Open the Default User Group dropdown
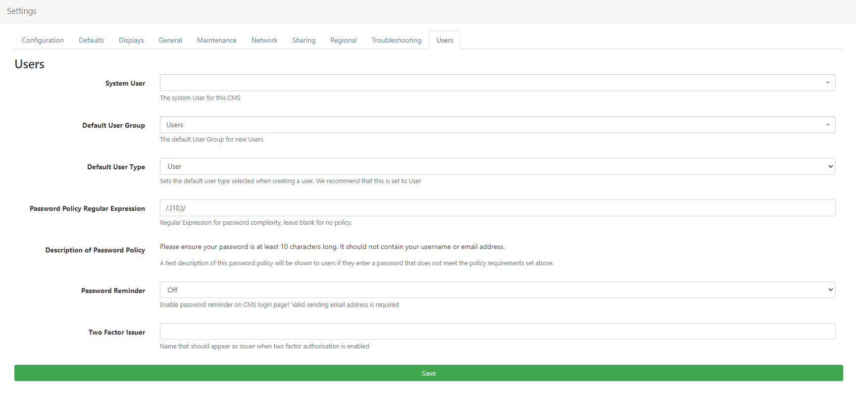Image resolution: width=856 pixels, height=394 pixels. (497, 125)
